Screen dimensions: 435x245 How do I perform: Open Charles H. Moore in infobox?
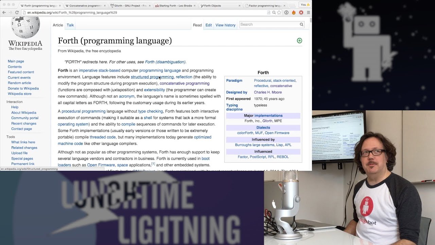[x=268, y=92]
